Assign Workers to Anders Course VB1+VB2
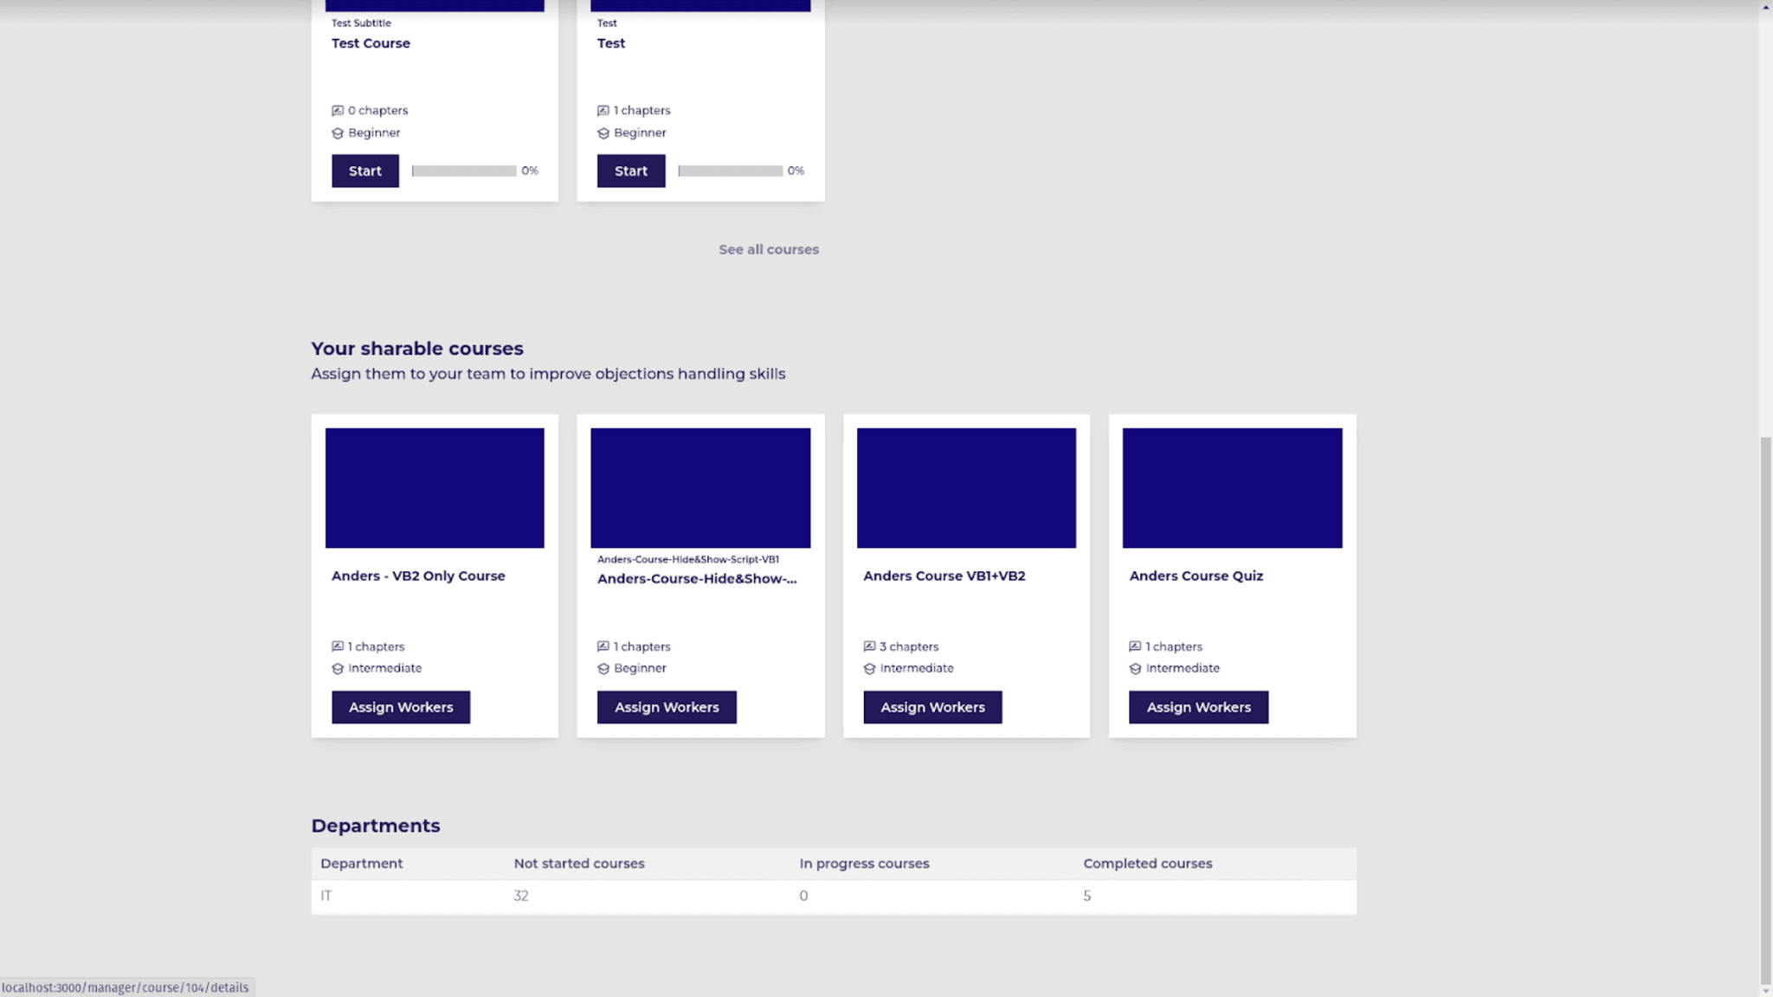The width and height of the screenshot is (1773, 997). pos(932,707)
